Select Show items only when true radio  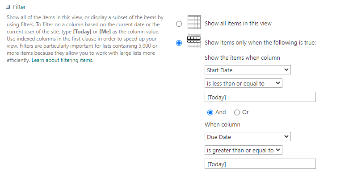(179, 43)
